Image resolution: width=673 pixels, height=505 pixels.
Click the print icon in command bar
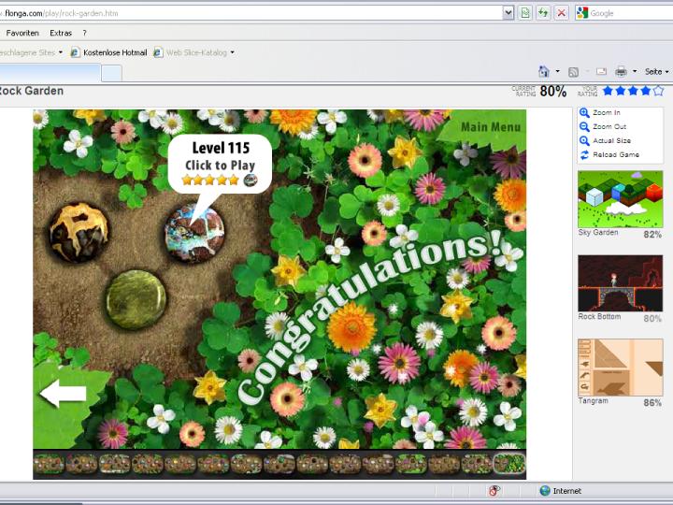(621, 71)
